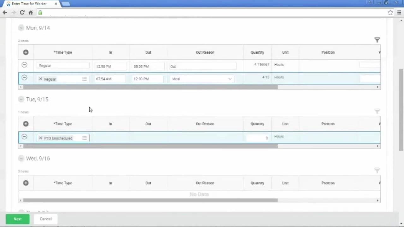Edit the 12:03 PM Out time field
Viewport: 404px width, 227px height.
[148, 79]
